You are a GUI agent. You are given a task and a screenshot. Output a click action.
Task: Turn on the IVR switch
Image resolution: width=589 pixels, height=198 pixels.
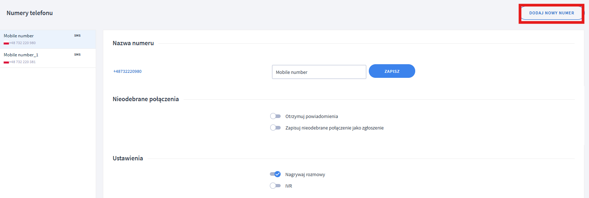tap(275, 186)
